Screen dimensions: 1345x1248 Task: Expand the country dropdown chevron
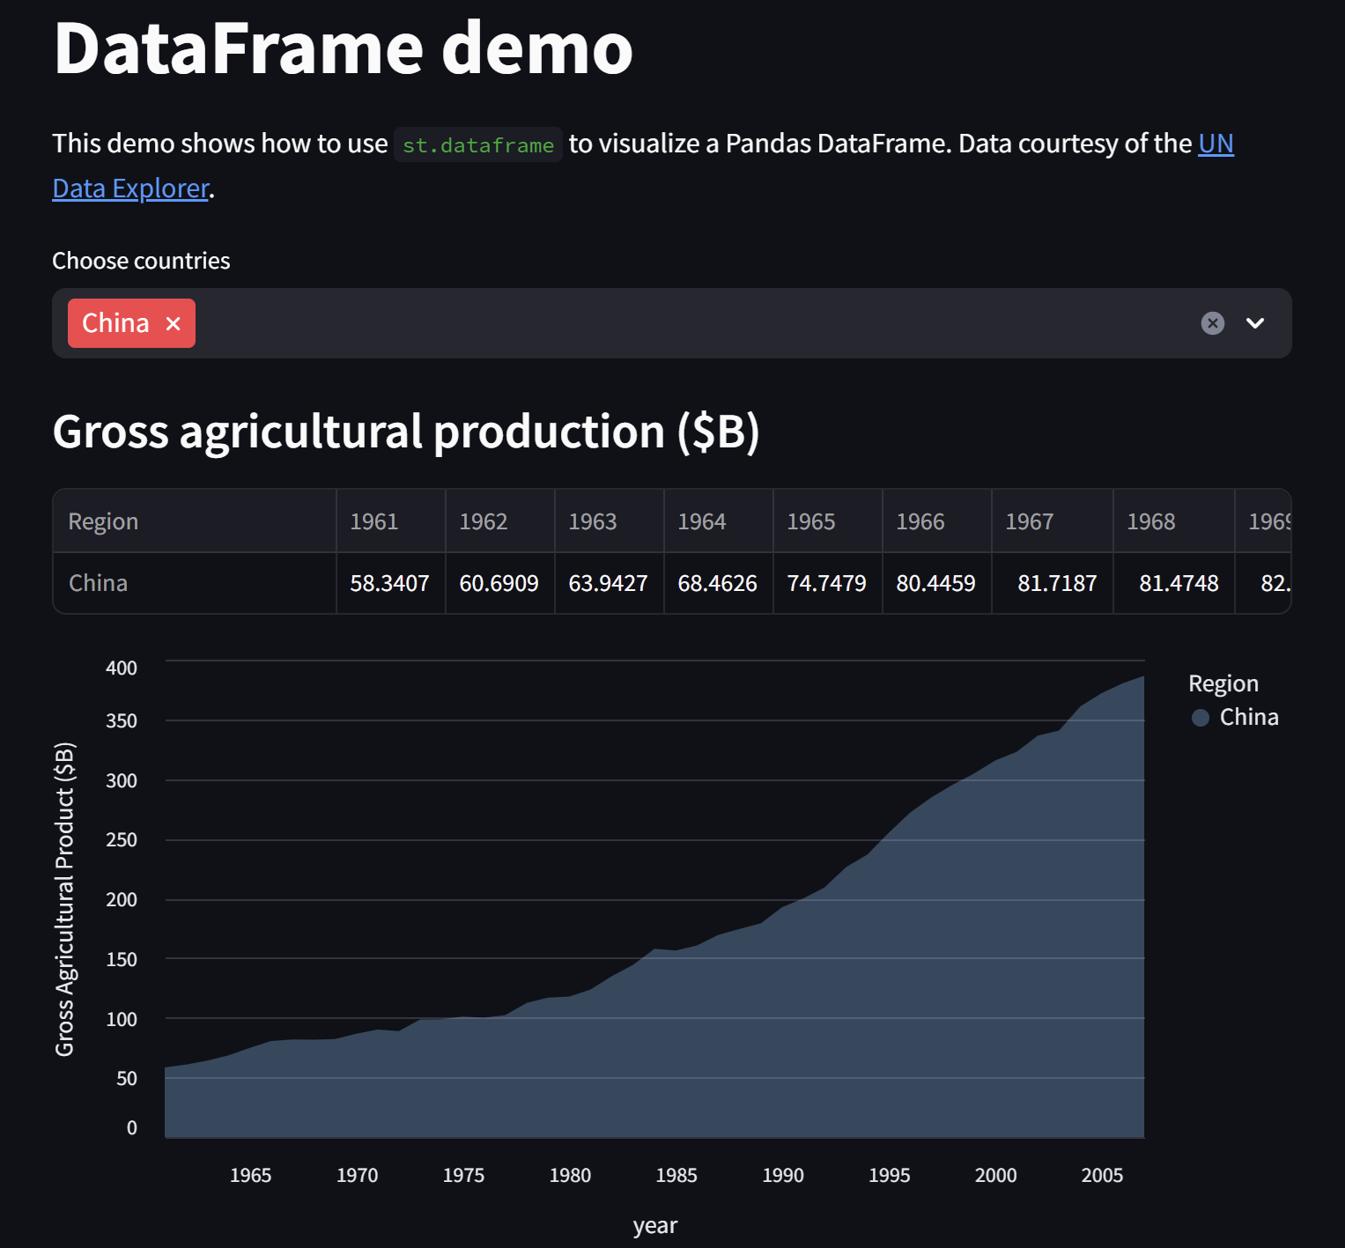tap(1254, 323)
